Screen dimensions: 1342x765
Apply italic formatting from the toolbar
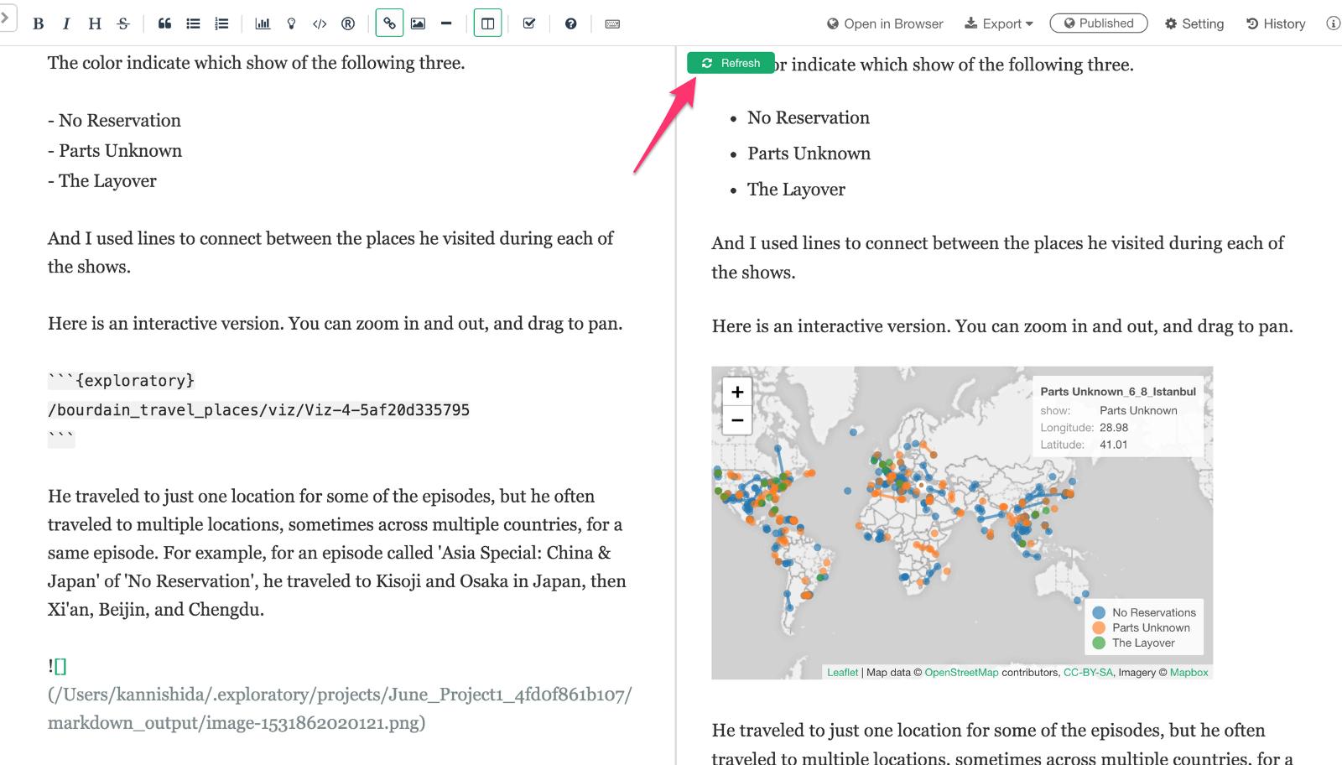tap(66, 23)
